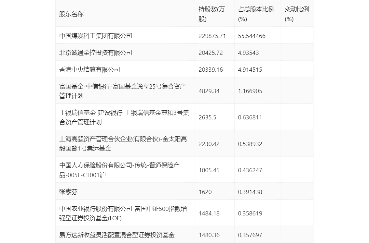This screenshot has width=369, height=243.
Task: Select the value 1620
Action: (205, 192)
